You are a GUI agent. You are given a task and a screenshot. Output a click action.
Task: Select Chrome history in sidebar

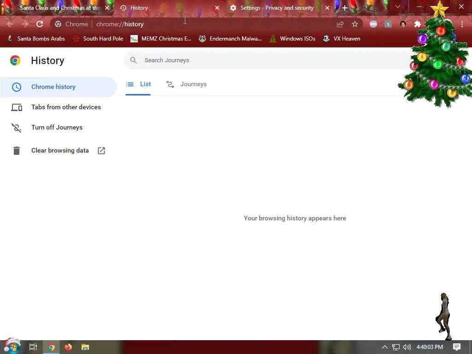[x=59, y=87]
